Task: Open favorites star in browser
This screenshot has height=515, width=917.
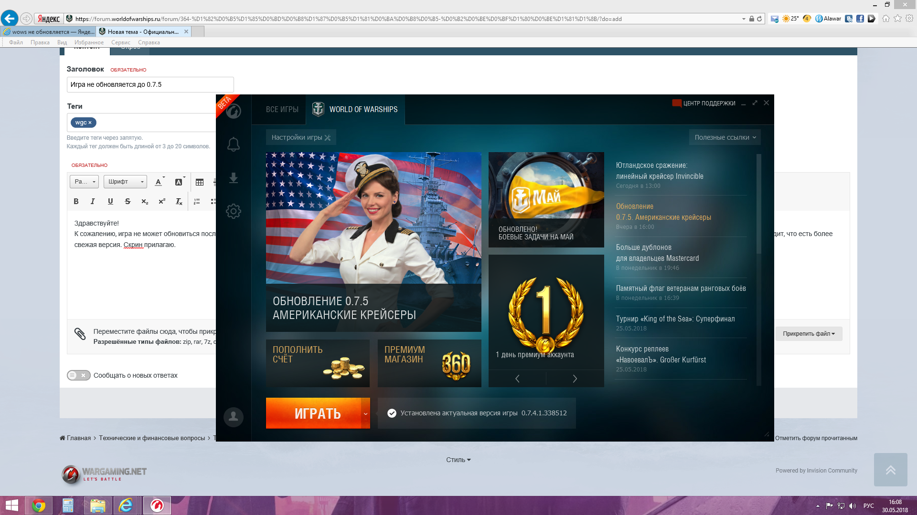Action: (x=898, y=19)
